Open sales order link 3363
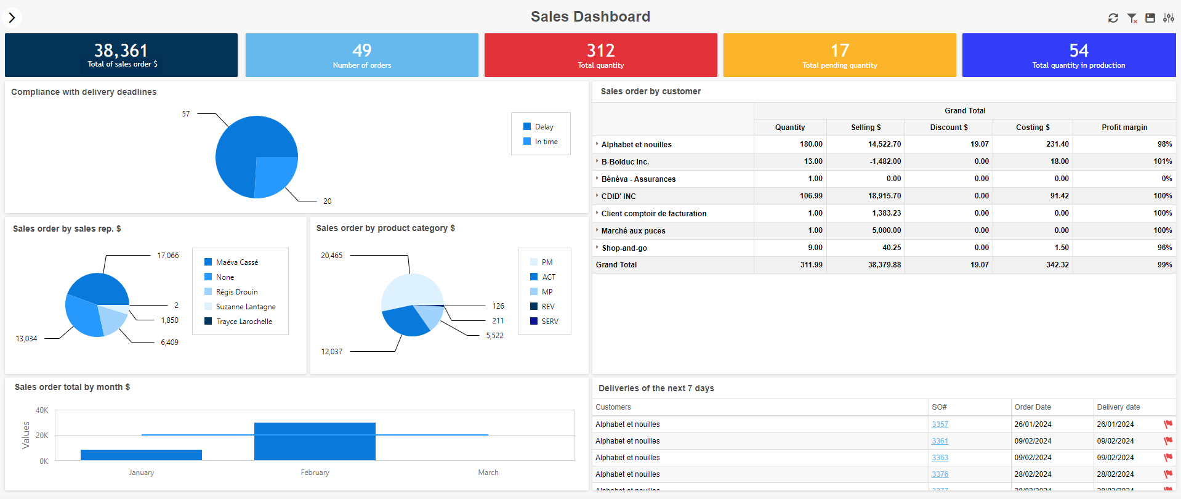Image resolution: width=1181 pixels, height=499 pixels. [x=940, y=458]
